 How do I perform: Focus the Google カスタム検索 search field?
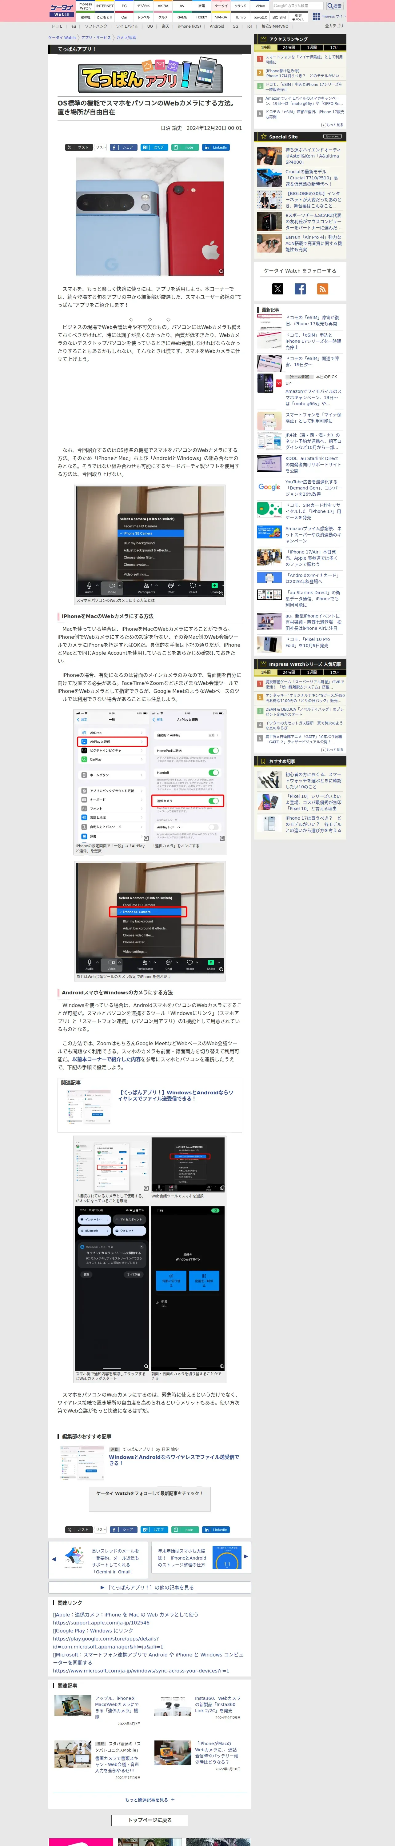point(298,6)
